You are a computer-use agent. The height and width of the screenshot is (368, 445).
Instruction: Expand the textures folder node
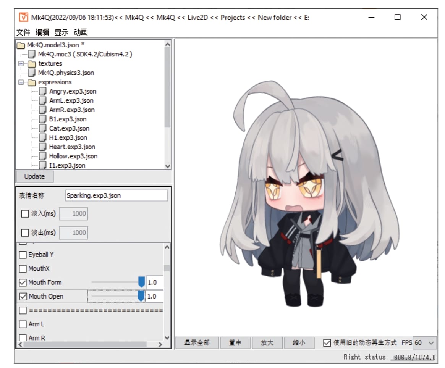[21, 64]
